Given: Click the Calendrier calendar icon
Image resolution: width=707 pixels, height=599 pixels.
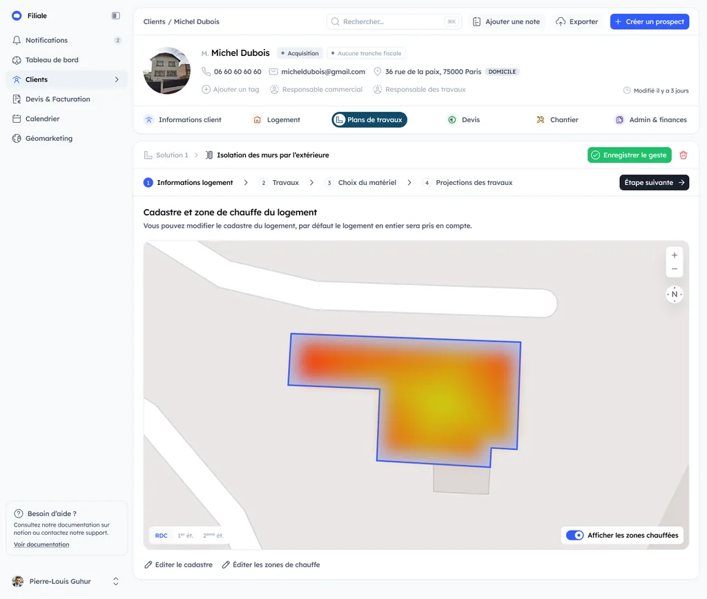Looking at the screenshot, I should click(17, 119).
